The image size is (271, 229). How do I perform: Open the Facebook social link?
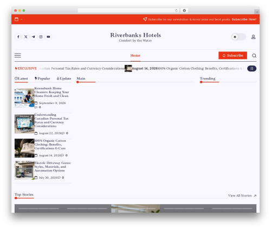coord(18,37)
